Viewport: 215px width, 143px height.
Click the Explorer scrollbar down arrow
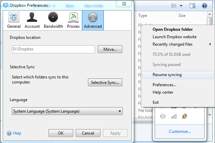[210, 115]
